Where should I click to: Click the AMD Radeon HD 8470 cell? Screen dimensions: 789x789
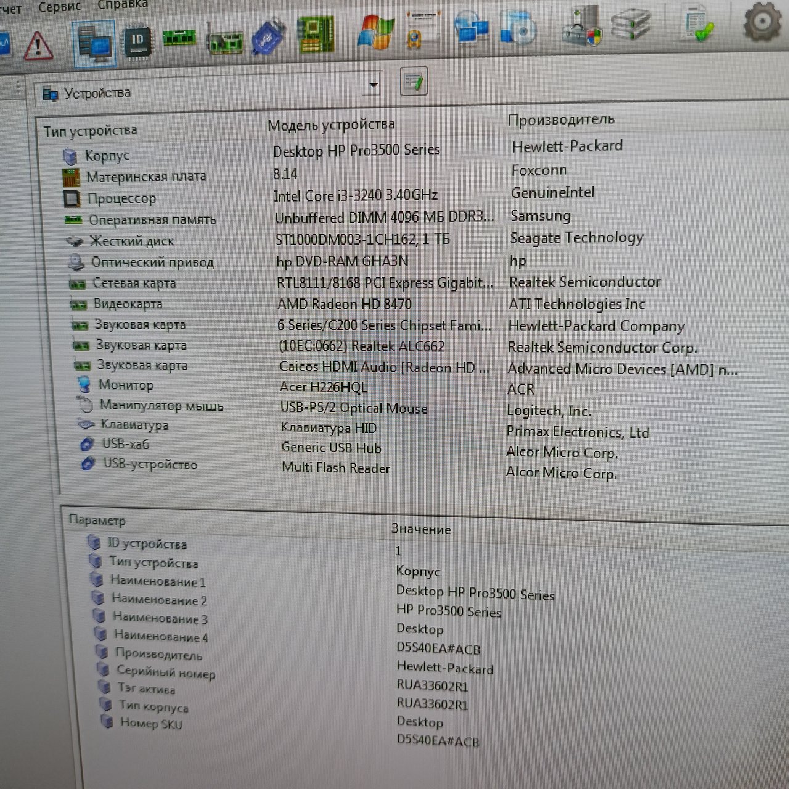[345, 304]
